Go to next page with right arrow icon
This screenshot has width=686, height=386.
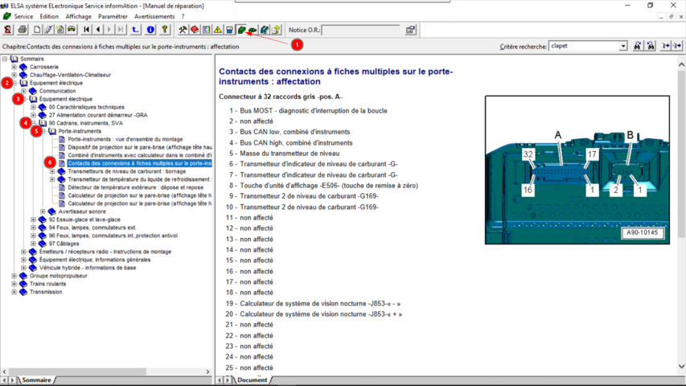[x=109, y=30]
